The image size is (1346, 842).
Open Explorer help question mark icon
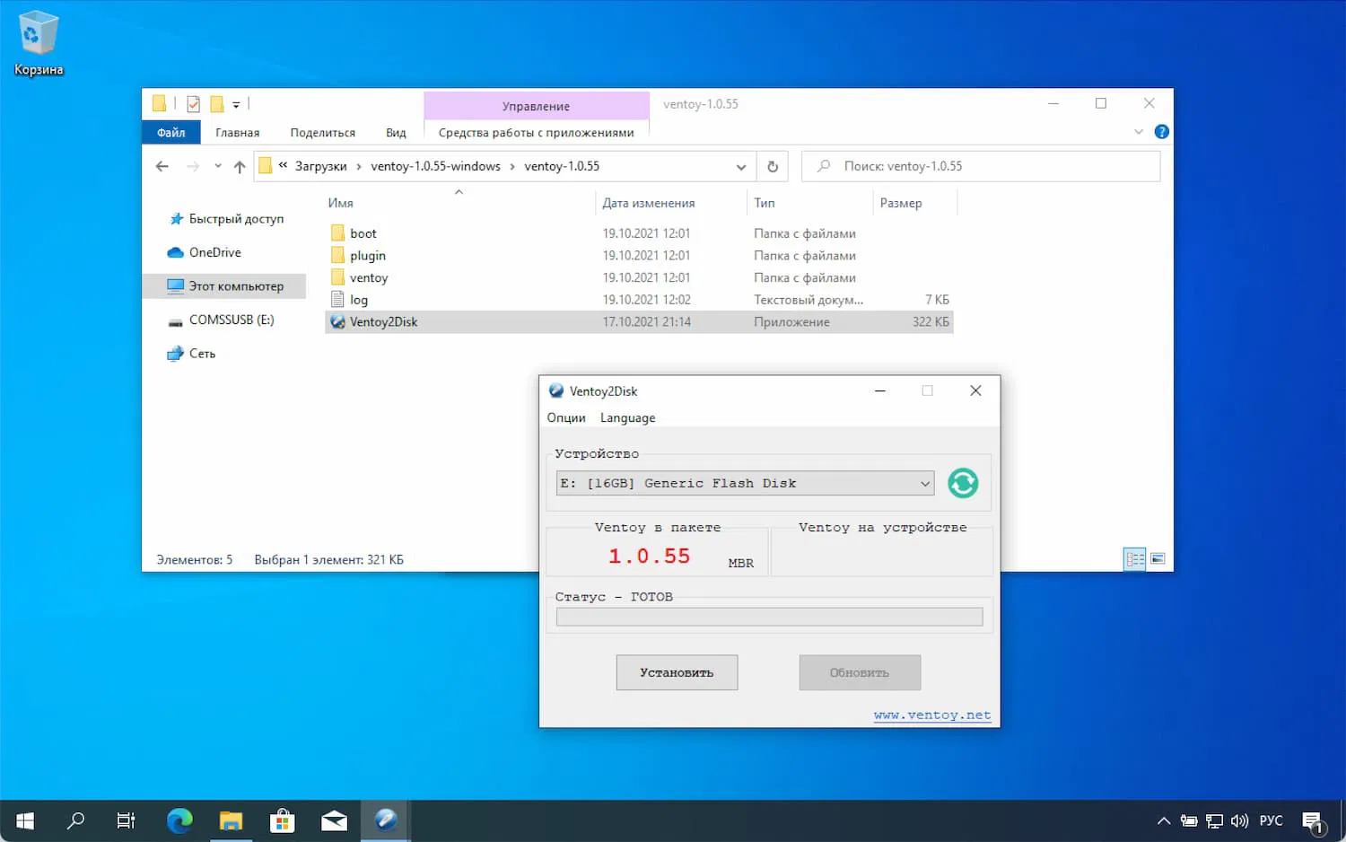point(1161,132)
